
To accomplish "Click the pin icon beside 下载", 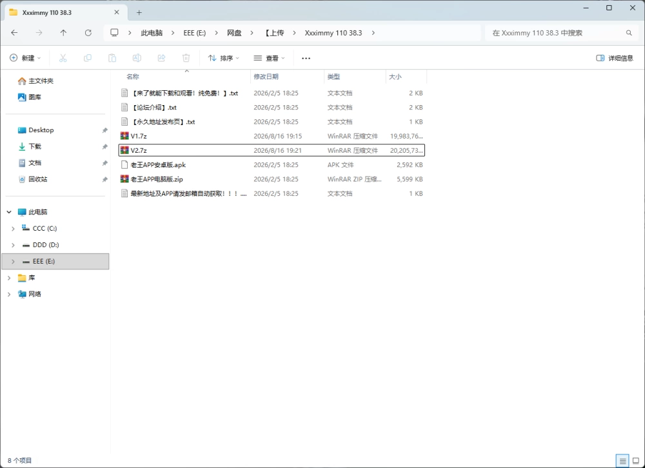I will tap(105, 146).
